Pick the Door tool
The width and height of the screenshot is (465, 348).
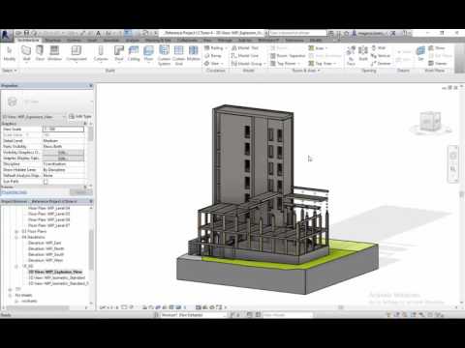[x=40, y=53]
